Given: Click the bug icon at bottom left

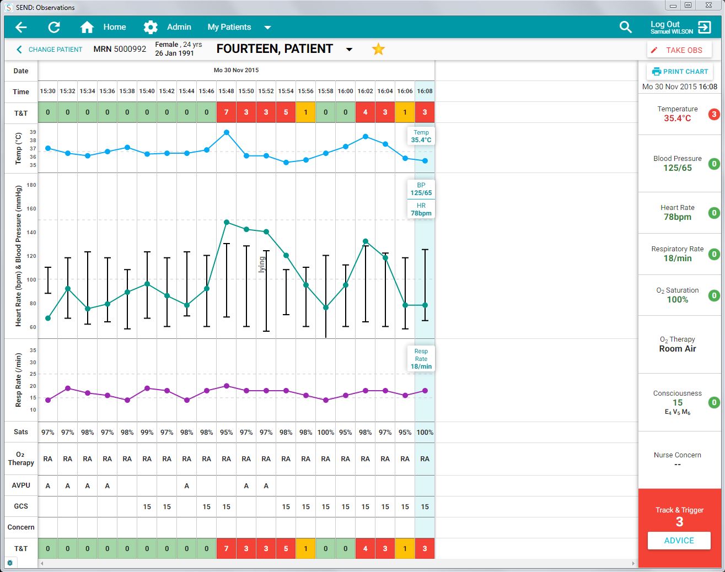Looking at the screenshot, I should pos(10,563).
